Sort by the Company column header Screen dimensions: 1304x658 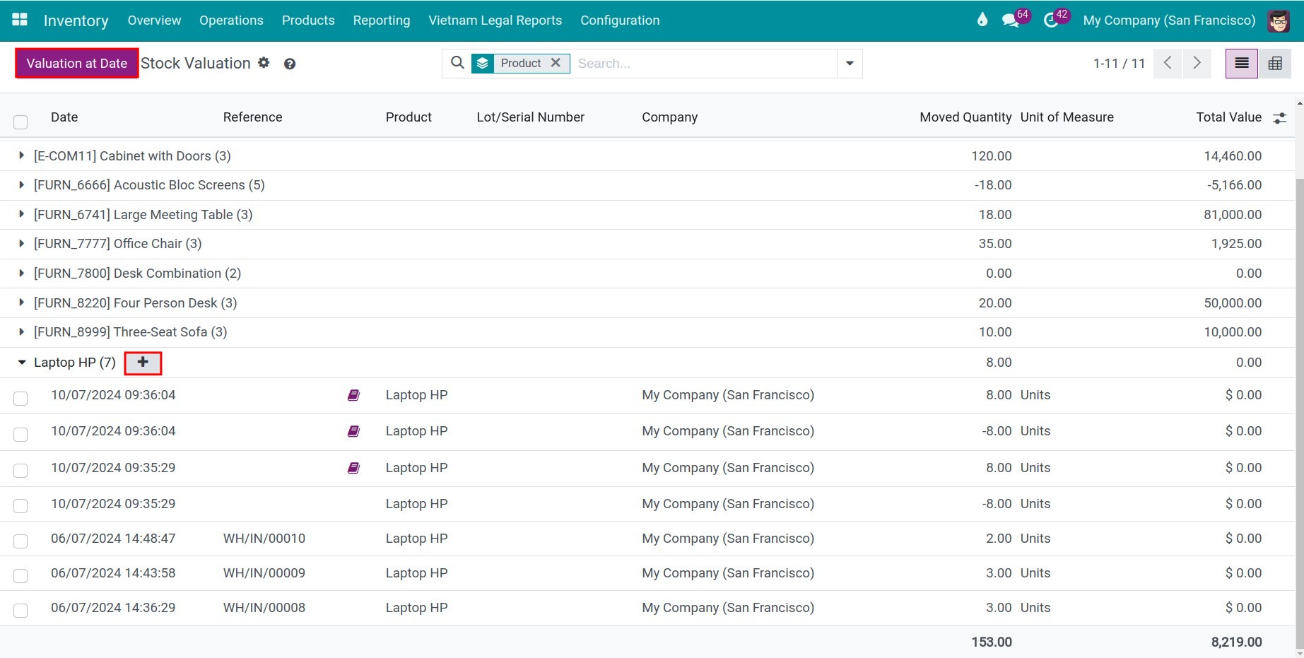pyautogui.click(x=669, y=117)
